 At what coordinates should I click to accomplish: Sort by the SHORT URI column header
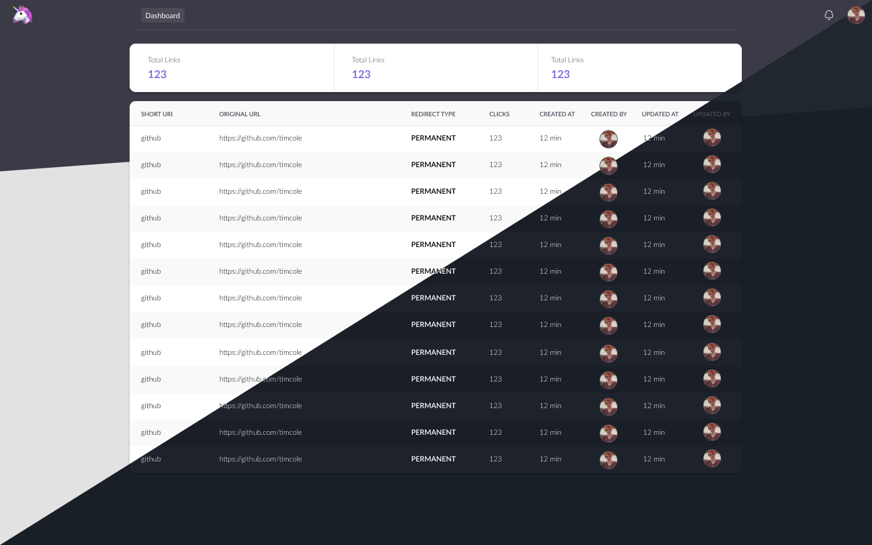click(157, 114)
